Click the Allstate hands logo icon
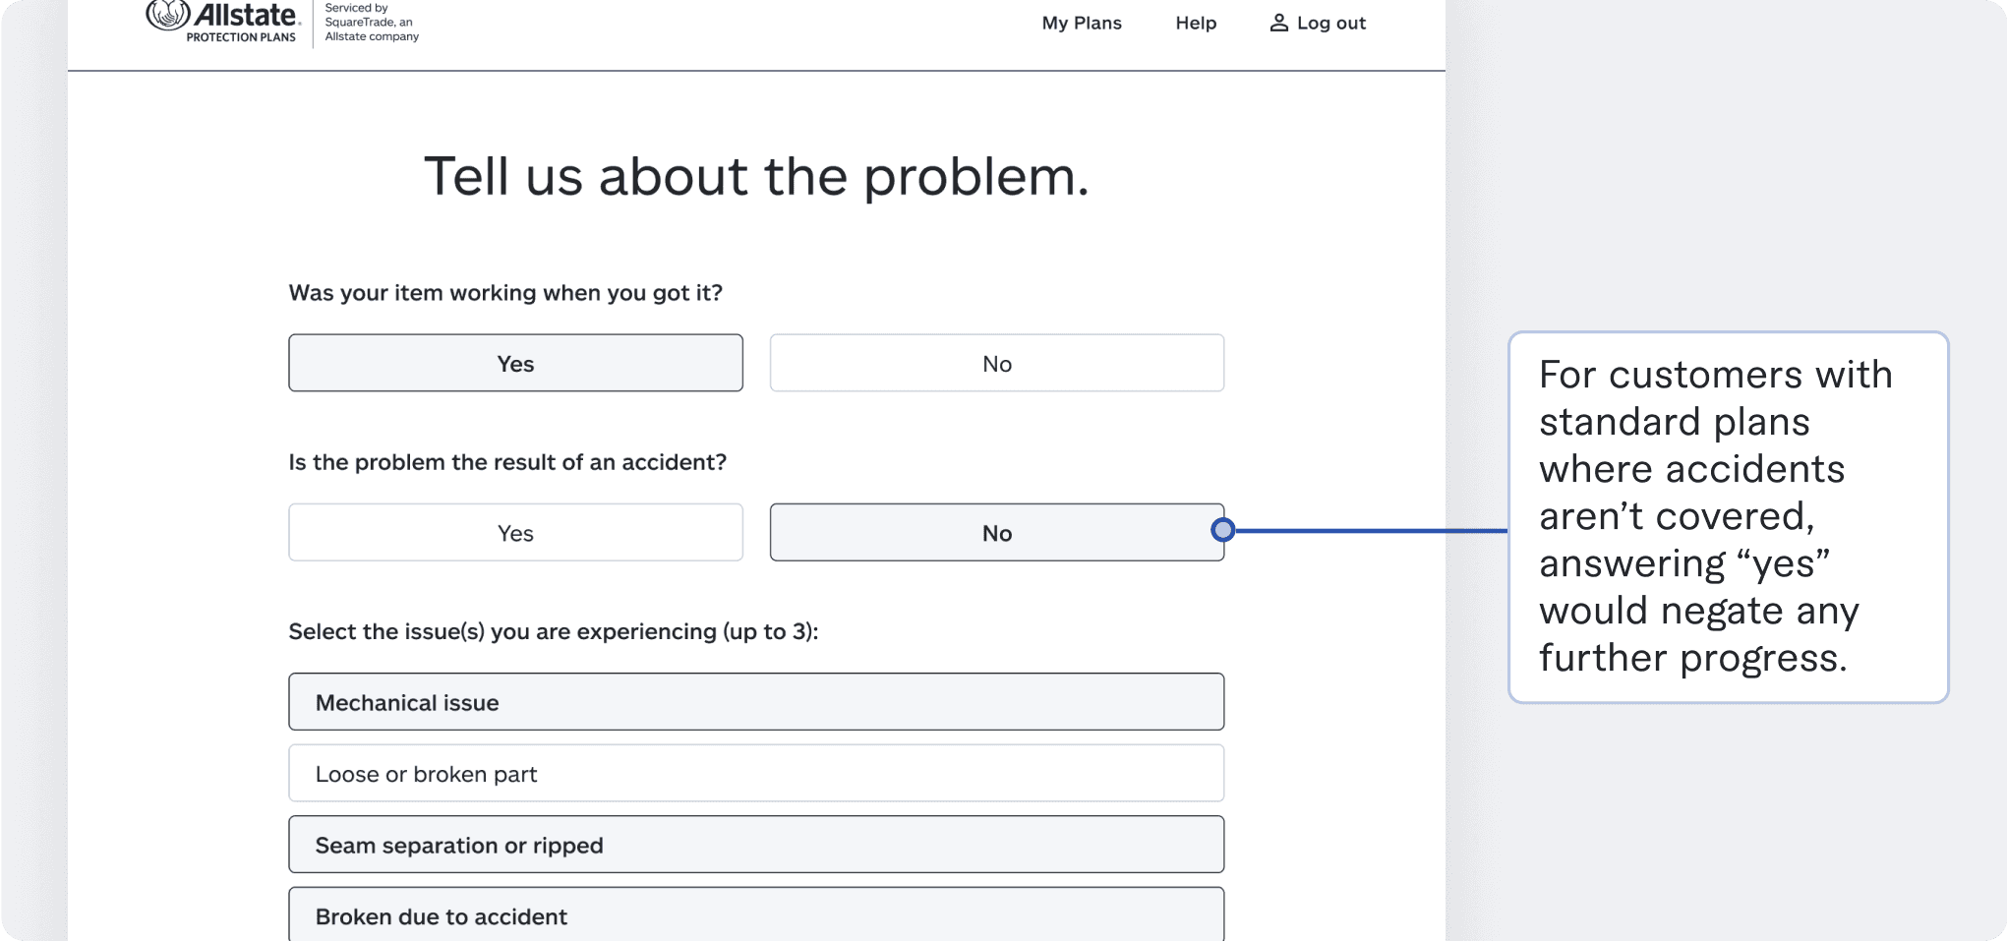 [168, 14]
